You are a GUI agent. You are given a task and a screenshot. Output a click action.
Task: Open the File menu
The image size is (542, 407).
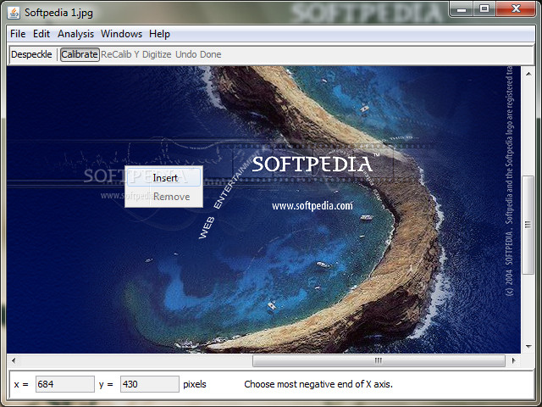click(x=18, y=34)
